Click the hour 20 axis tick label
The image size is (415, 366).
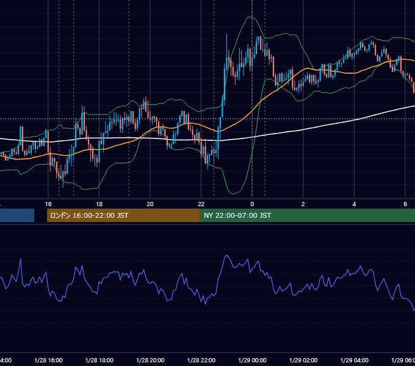point(150,204)
